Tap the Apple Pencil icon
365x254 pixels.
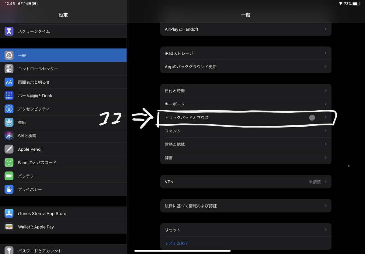(9, 149)
